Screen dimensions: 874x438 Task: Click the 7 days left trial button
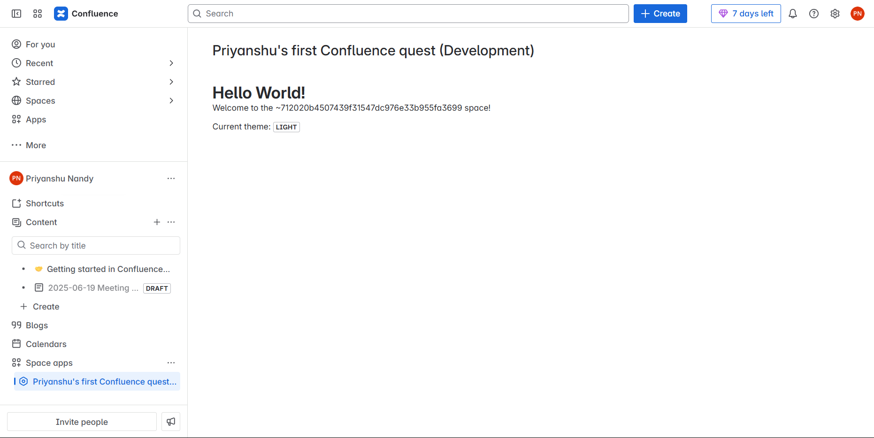746,14
